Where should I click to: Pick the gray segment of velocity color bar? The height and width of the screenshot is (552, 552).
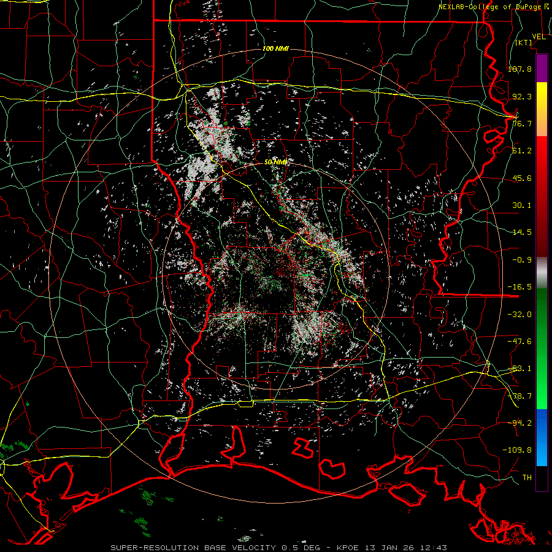click(542, 273)
